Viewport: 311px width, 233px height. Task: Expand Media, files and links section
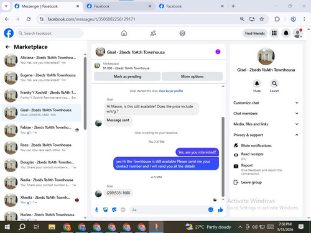coord(266,124)
